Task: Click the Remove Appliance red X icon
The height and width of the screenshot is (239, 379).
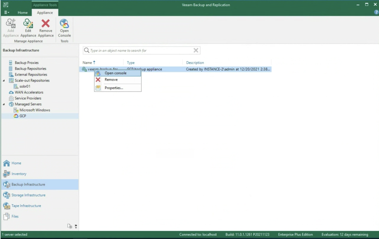Action: click(45, 23)
